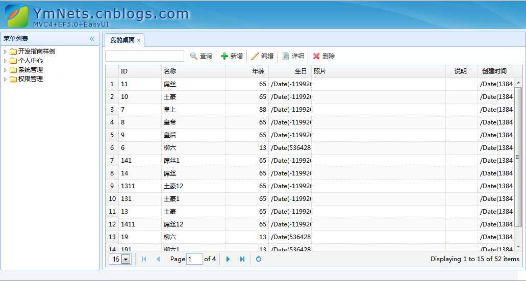Sort by the 生日 column header
The image size is (526, 281).
(x=290, y=71)
